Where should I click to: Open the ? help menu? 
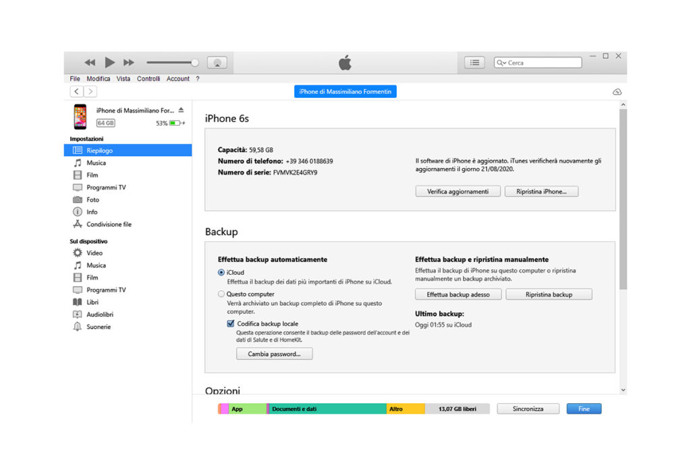coord(198,78)
